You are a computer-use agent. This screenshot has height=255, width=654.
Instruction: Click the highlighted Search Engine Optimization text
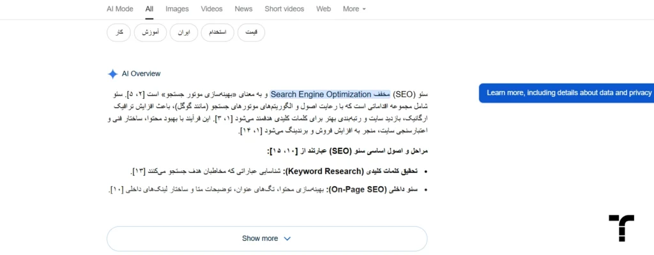[x=330, y=94]
